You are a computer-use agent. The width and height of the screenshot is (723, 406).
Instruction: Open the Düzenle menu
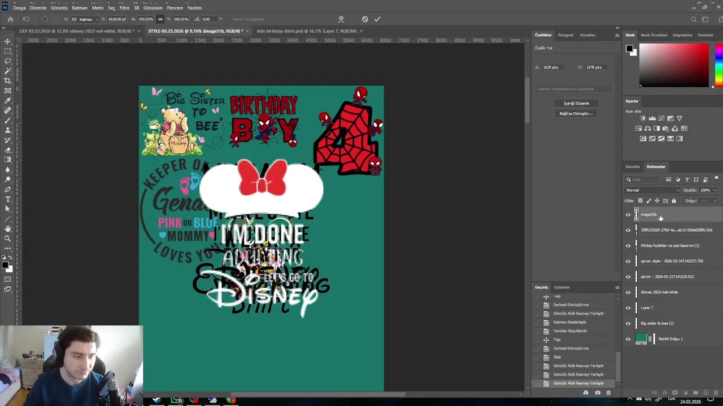[x=38, y=8]
